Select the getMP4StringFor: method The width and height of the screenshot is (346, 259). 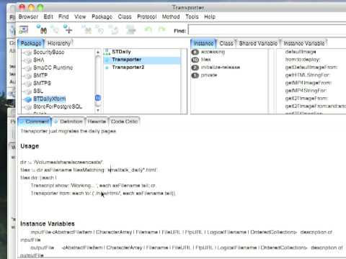(x=306, y=91)
